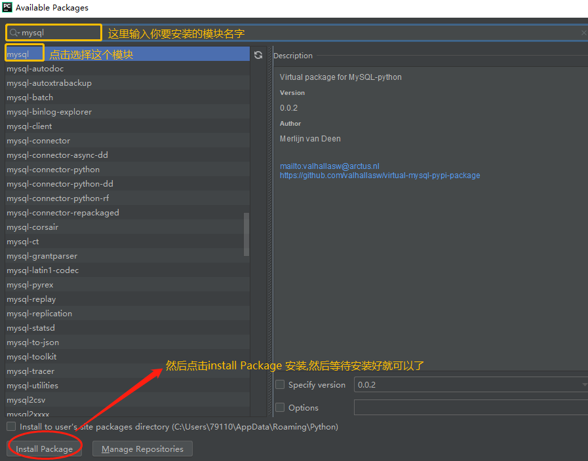The height and width of the screenshot is (461, 588).
Task: Click the Manage Repositories button
Action: 142,449
